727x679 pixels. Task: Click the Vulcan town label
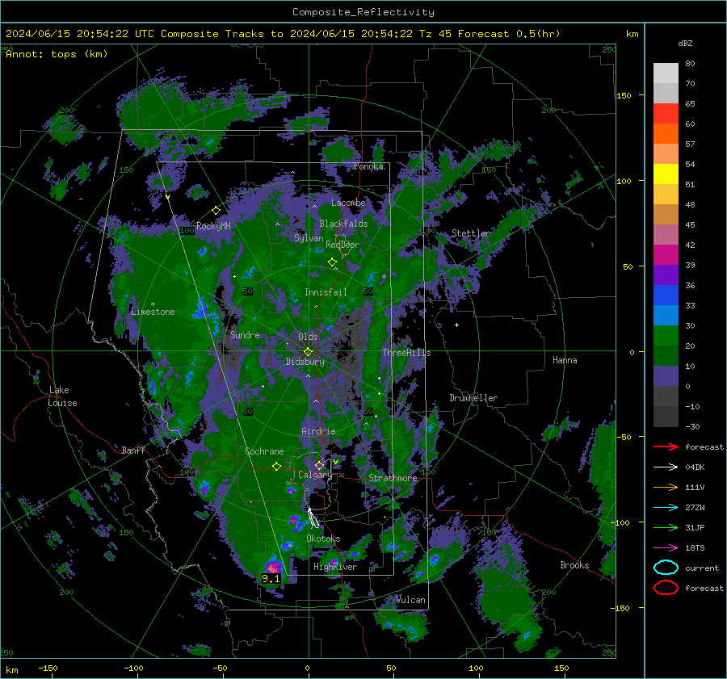pos(410,600)
